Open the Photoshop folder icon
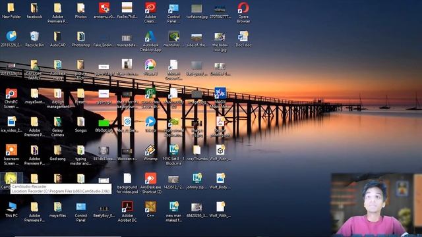422x237 pixels. (x=80, y=39)
